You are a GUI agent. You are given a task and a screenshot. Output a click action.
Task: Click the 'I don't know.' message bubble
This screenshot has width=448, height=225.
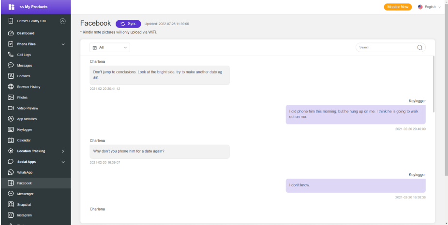(x=356, y=185)
